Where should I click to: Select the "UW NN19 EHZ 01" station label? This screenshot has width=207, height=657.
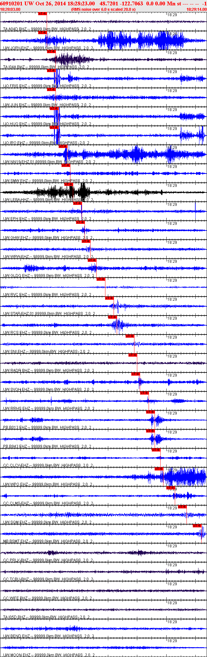pos(19,162)
